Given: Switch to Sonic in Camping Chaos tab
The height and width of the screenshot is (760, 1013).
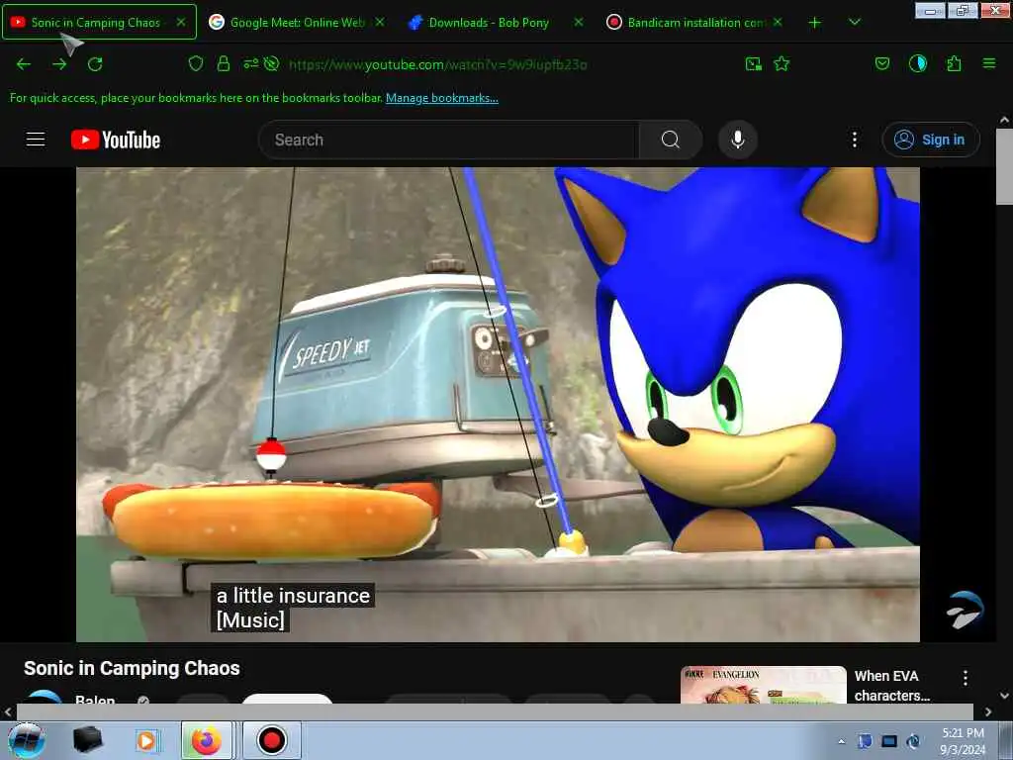Looking at the screenshot, I should click(x=96, y=22).
